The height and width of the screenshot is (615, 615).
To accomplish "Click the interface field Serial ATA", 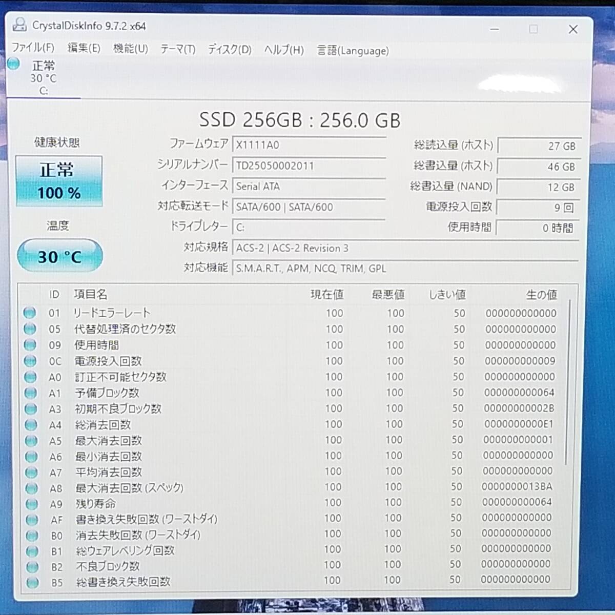I will click(x=309, y=187).
